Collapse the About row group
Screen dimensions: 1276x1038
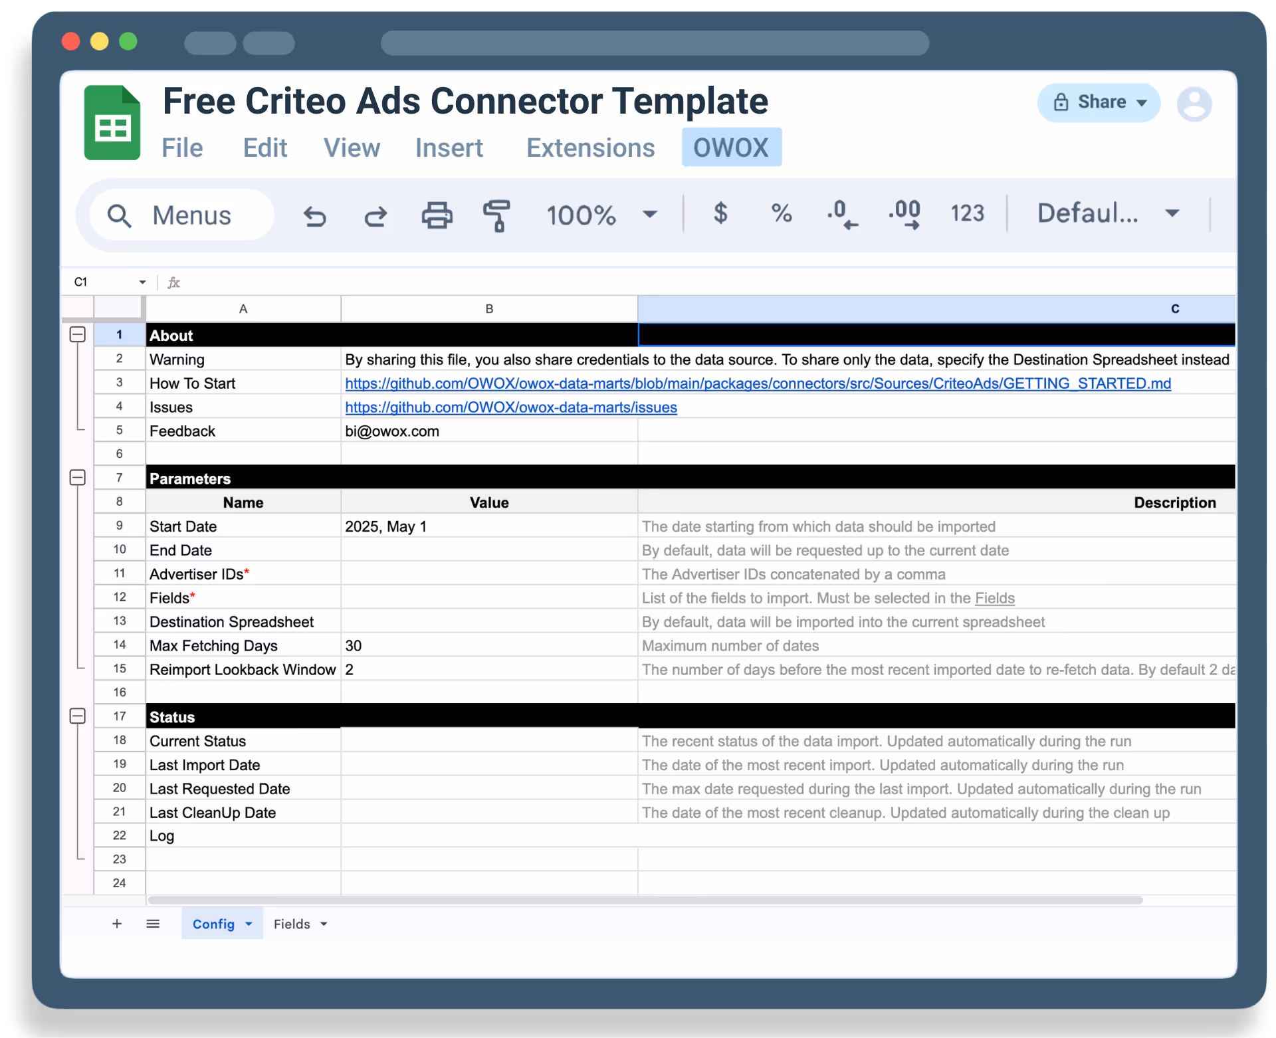tap(78, 334)
